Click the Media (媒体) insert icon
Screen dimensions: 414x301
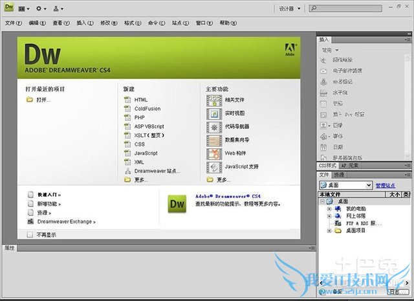pyautogui.click(x=323, y=137)
